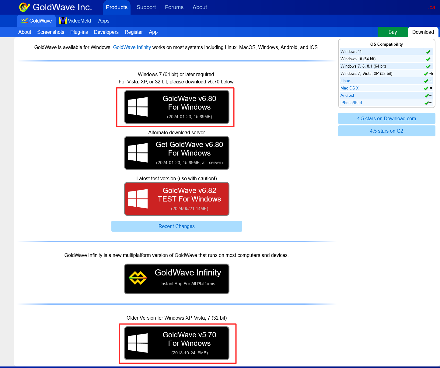Click checkmark for Windows 7, 8, 8.1 row
This screenshot has width=440, height=368.
point(428,66)
